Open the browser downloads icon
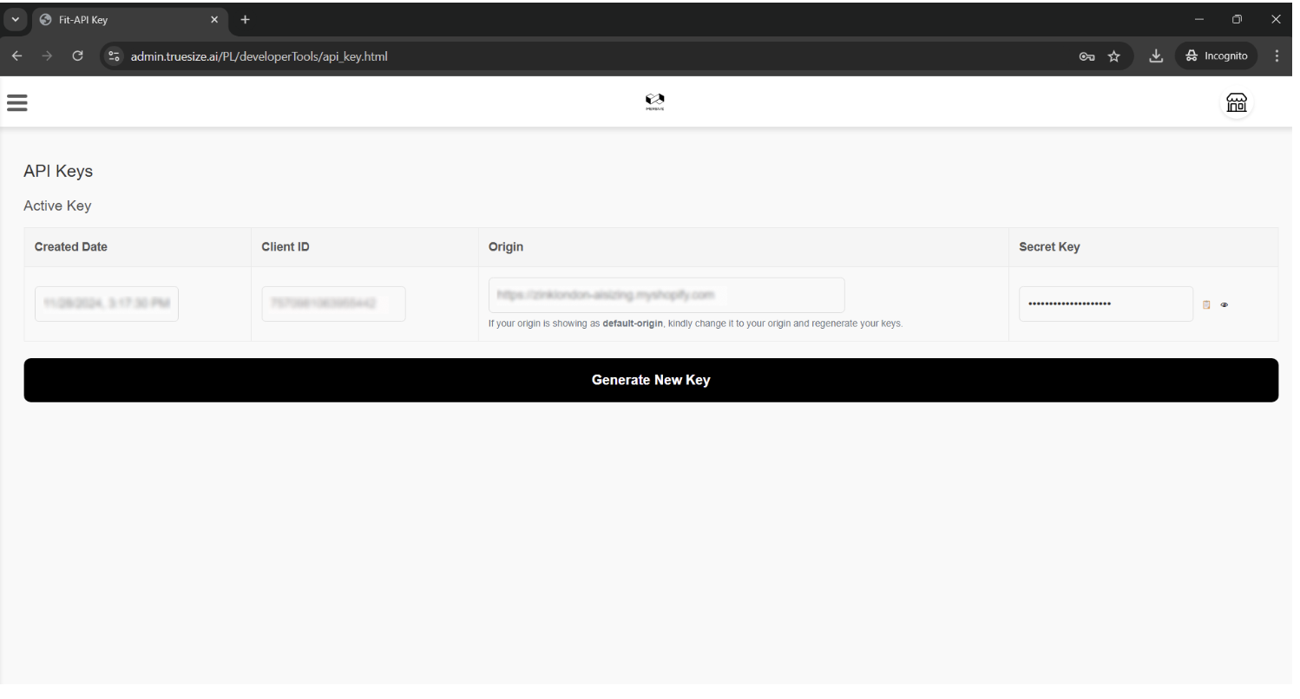1300x699 pixels. coord(1155,56)
